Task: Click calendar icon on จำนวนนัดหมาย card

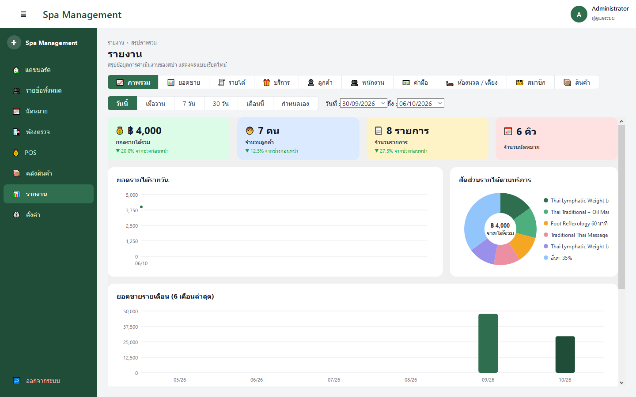Action: tap(508, 131)
